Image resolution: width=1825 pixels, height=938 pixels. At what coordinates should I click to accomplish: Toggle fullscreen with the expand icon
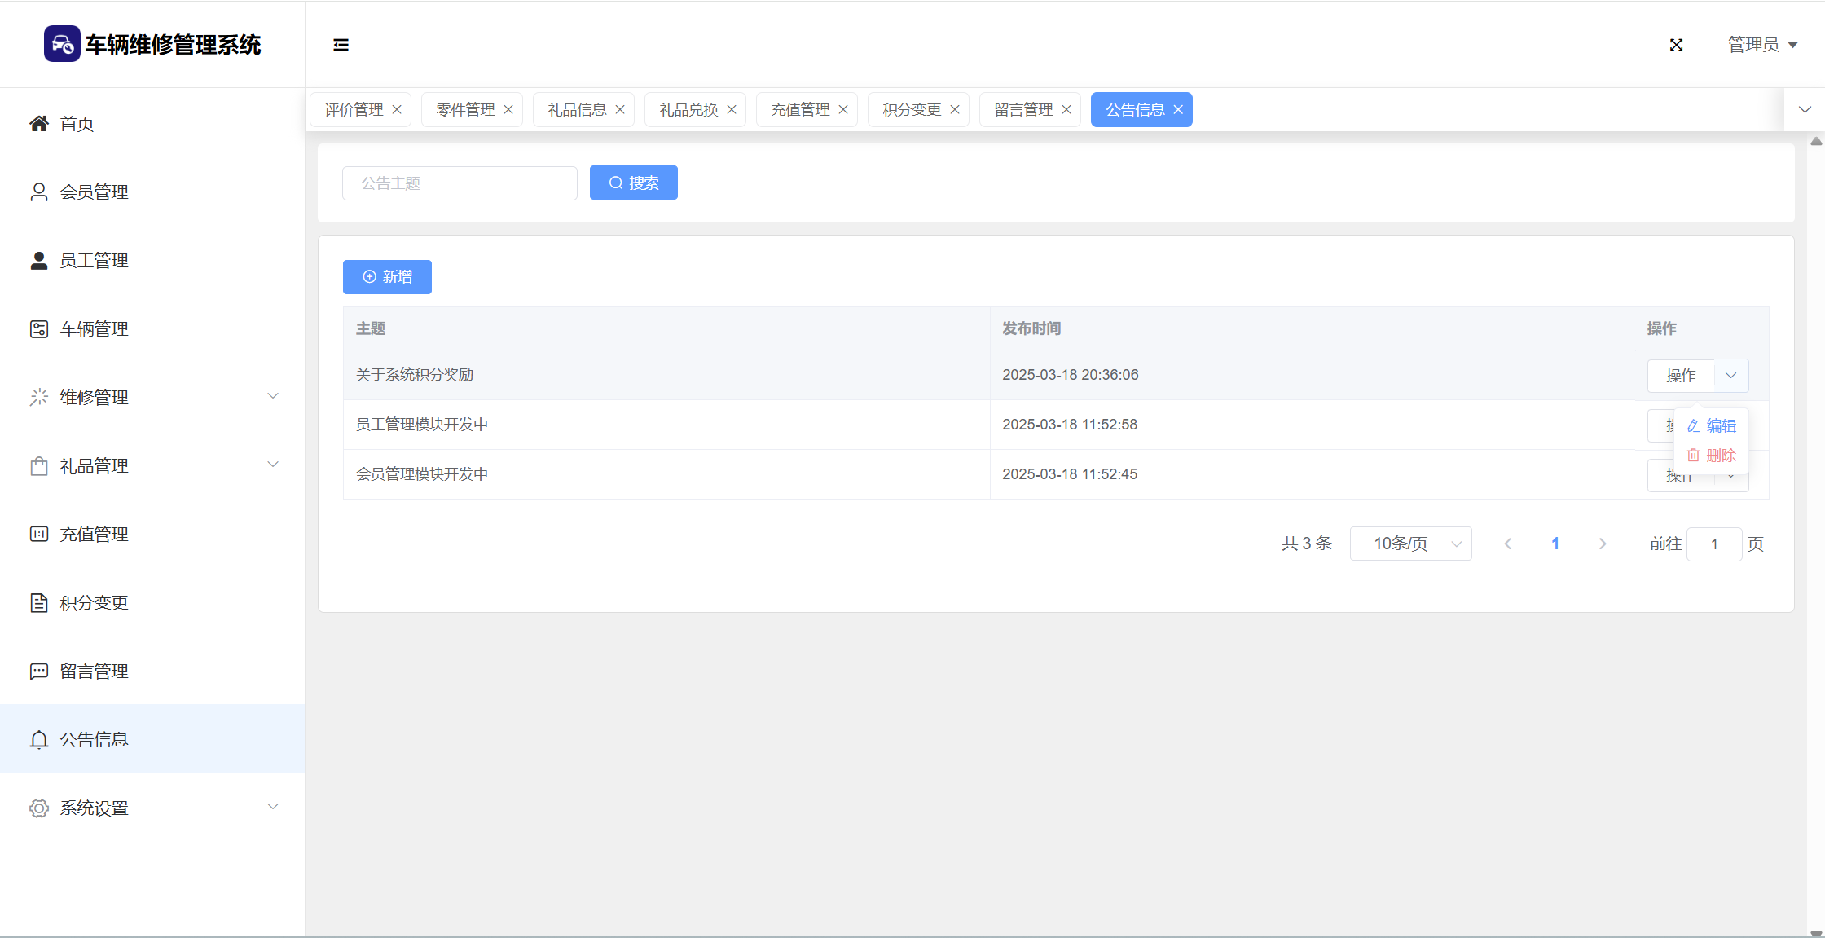[x=1676, y=45]
